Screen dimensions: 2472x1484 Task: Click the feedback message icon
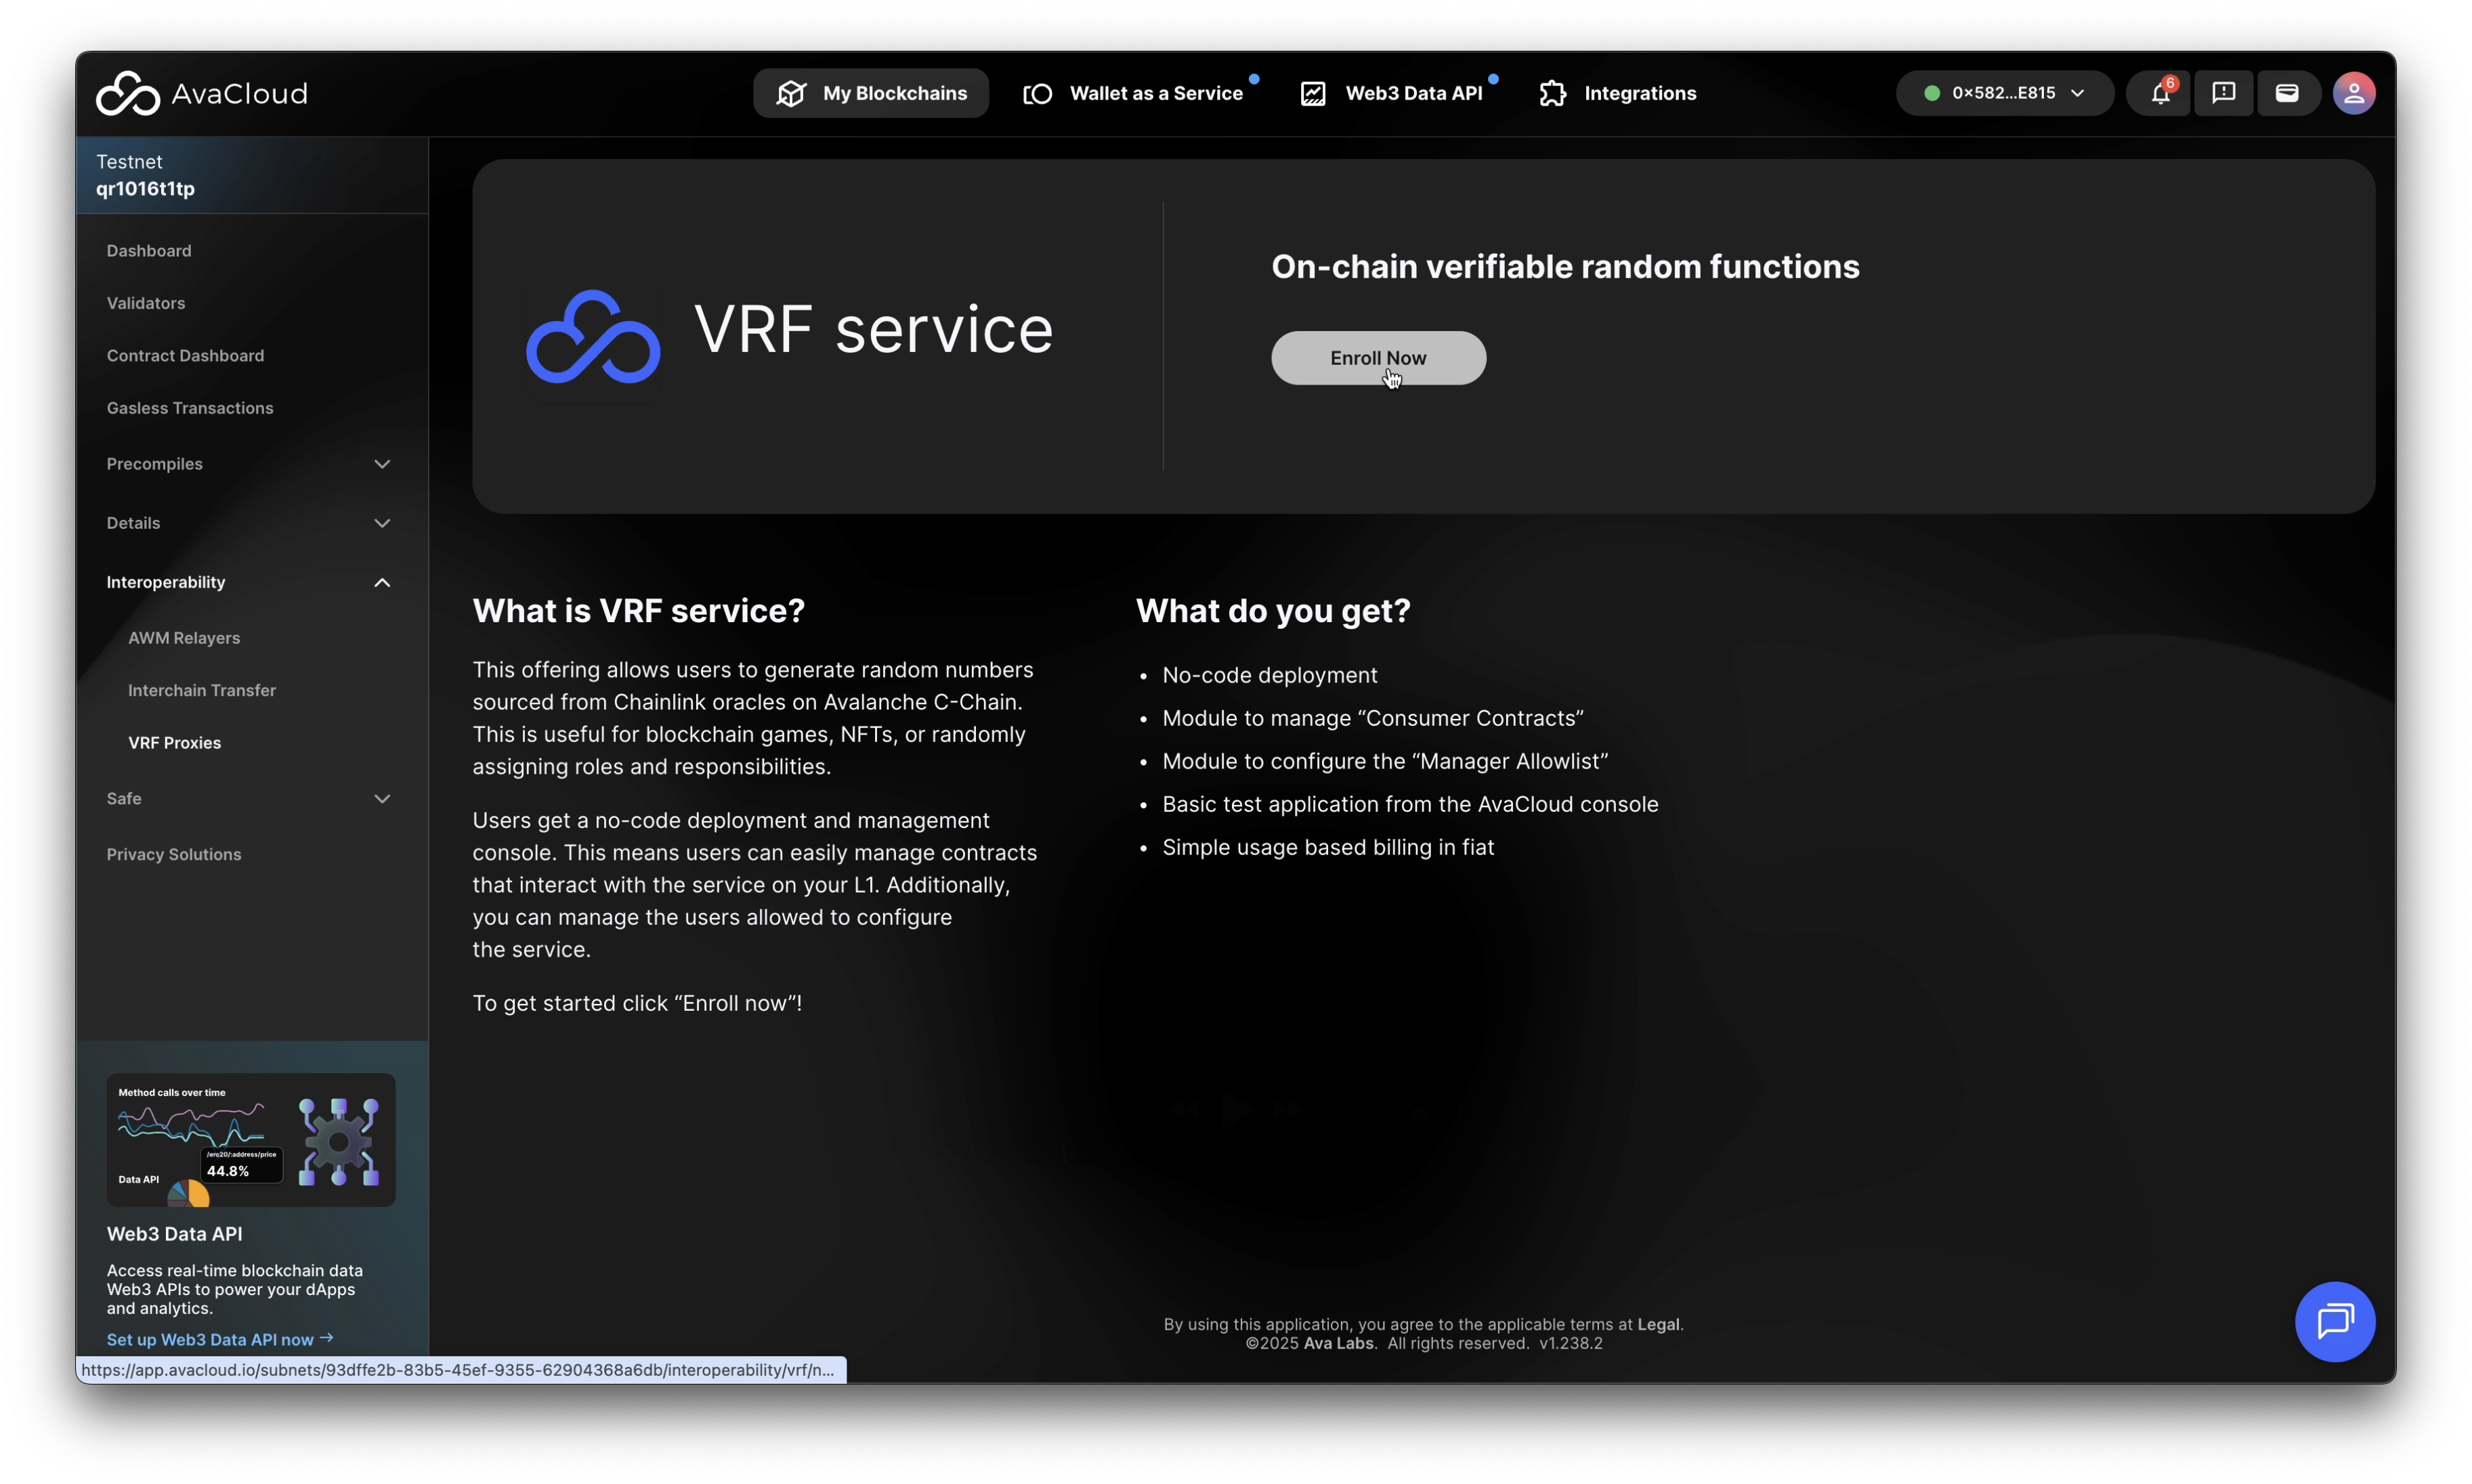2223,93
